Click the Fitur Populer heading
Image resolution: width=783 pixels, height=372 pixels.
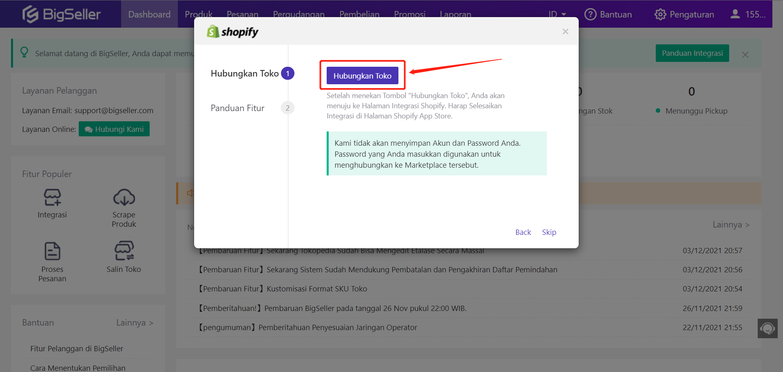(x=47, y=174)
